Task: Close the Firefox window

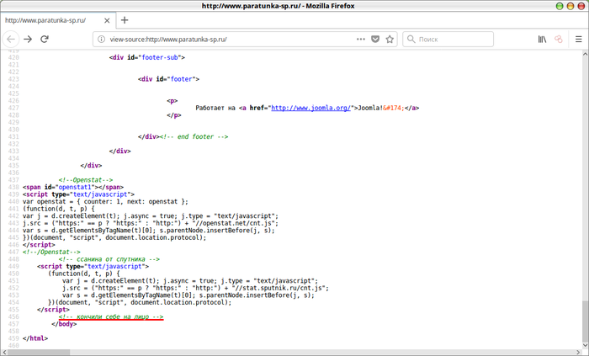Action: (x=579, y=6)
